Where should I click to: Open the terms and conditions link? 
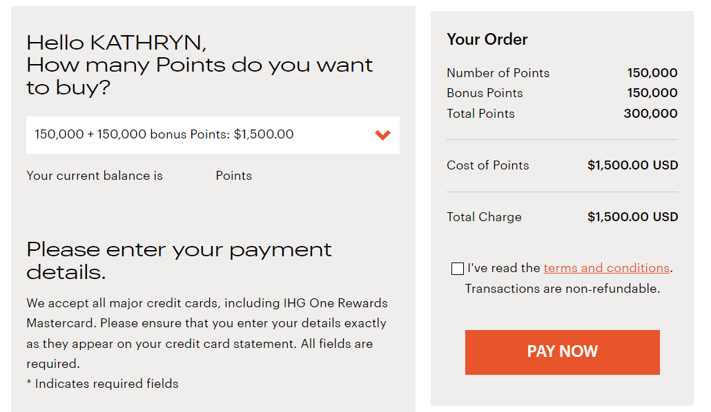click(606, 268)
